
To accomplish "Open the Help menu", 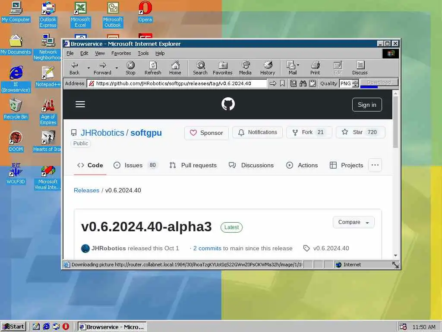I will [x=160, y=53].
